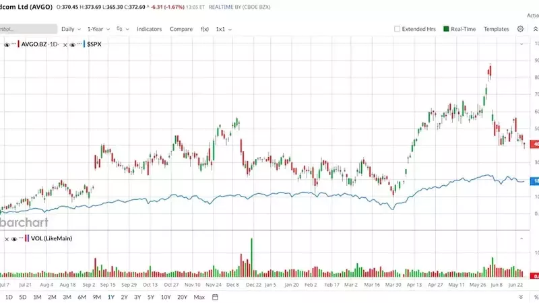Click the red AVGO last price tag

click(535, 144)
